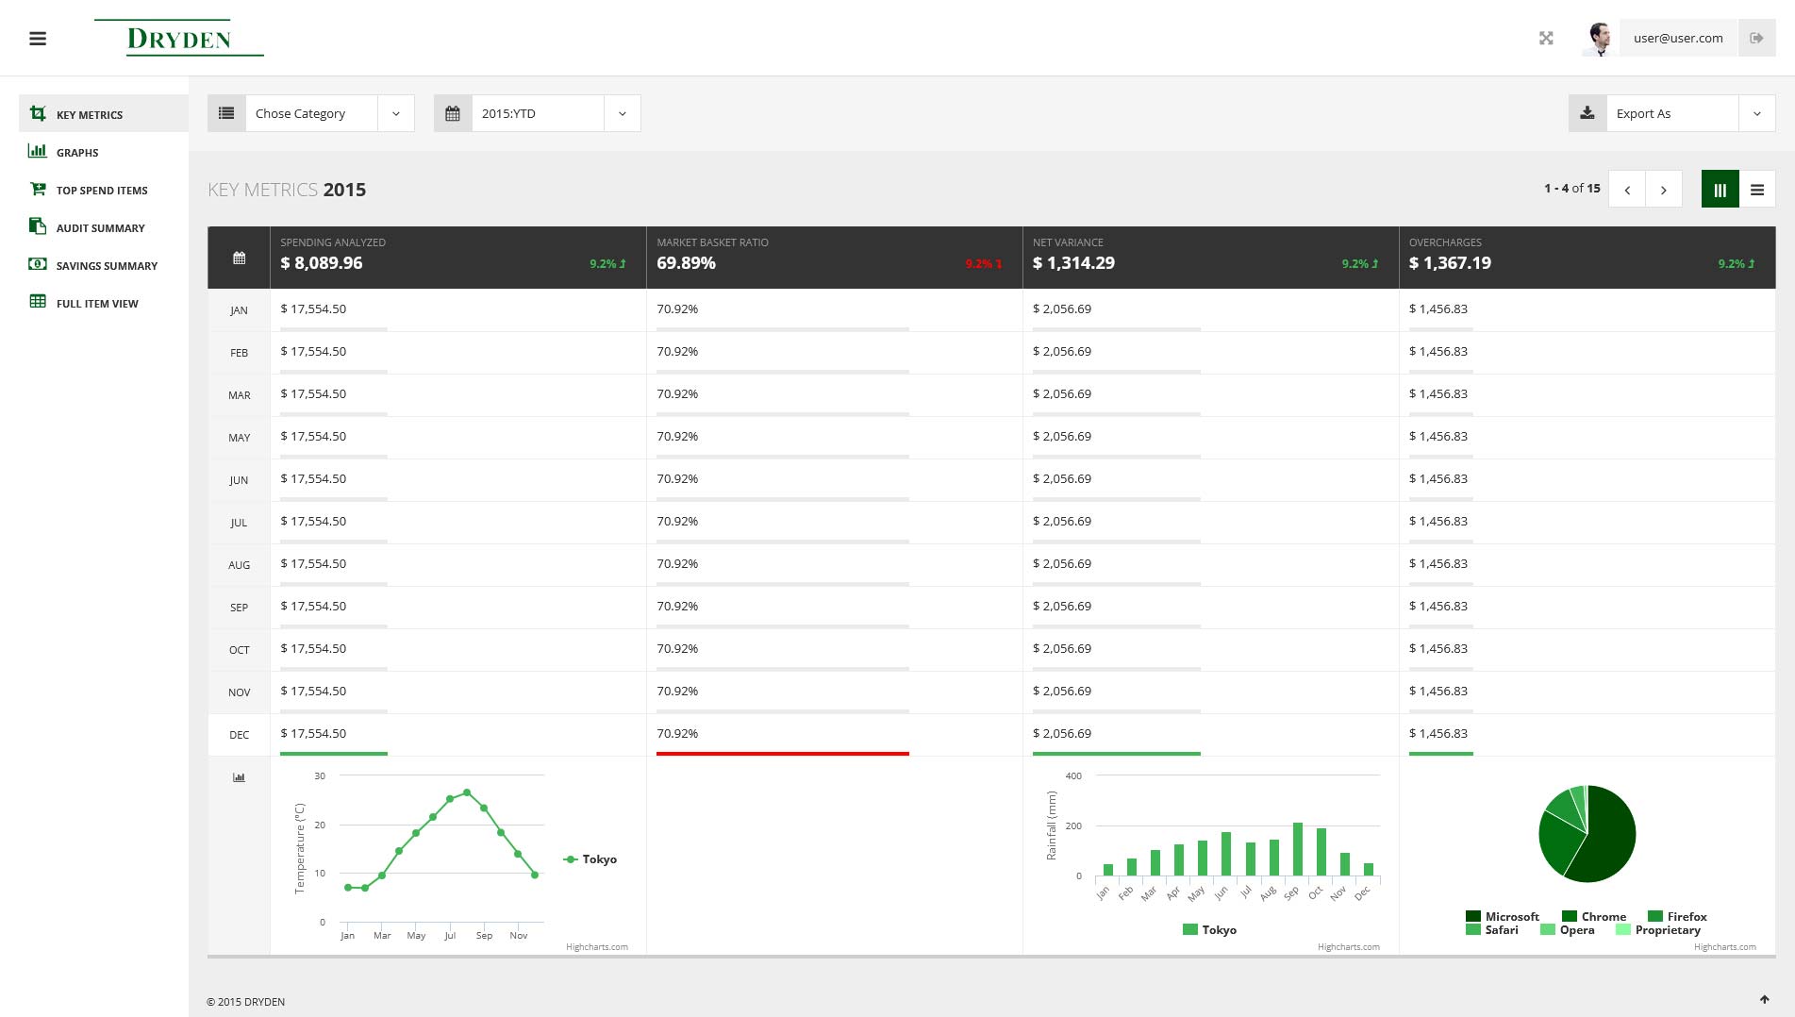Go to next page of metrics

(x=1663, y=190)
